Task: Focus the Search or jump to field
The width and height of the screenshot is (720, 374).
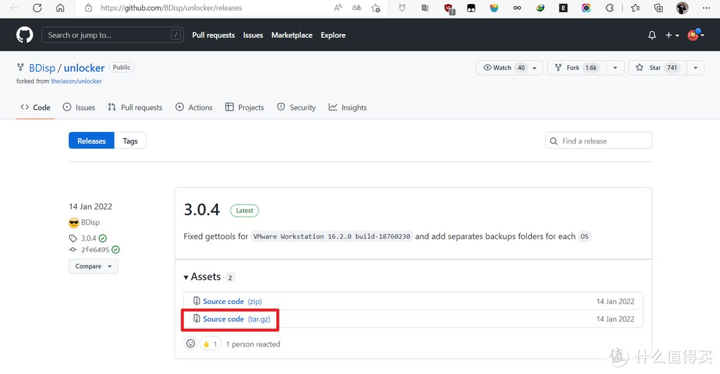Action: pos(113,35)
